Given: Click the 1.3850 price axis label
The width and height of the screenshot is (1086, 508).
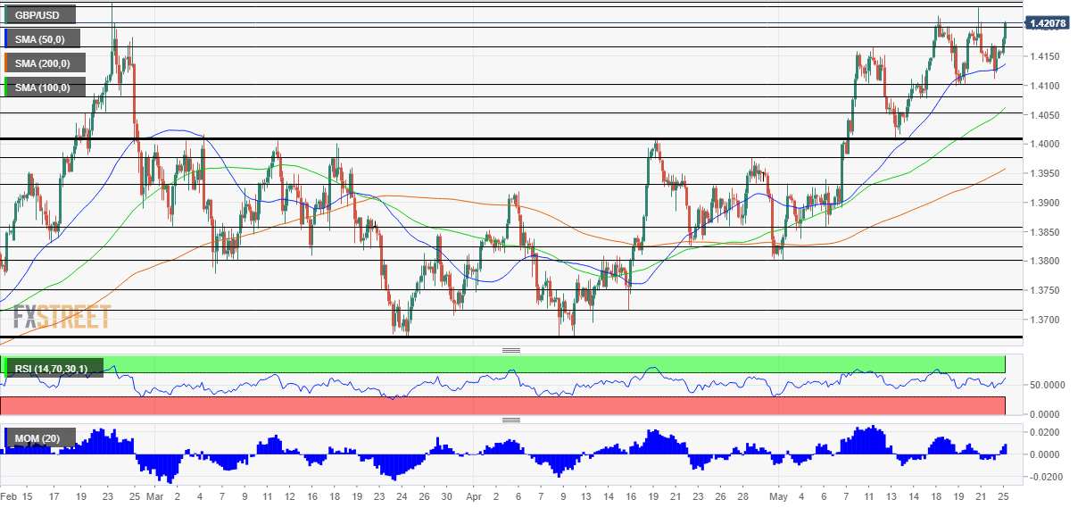Looking at the screenshot, I should [1045, 233].
